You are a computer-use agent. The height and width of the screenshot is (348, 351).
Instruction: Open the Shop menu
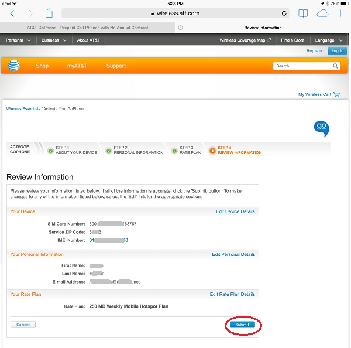tap(42, 66)
